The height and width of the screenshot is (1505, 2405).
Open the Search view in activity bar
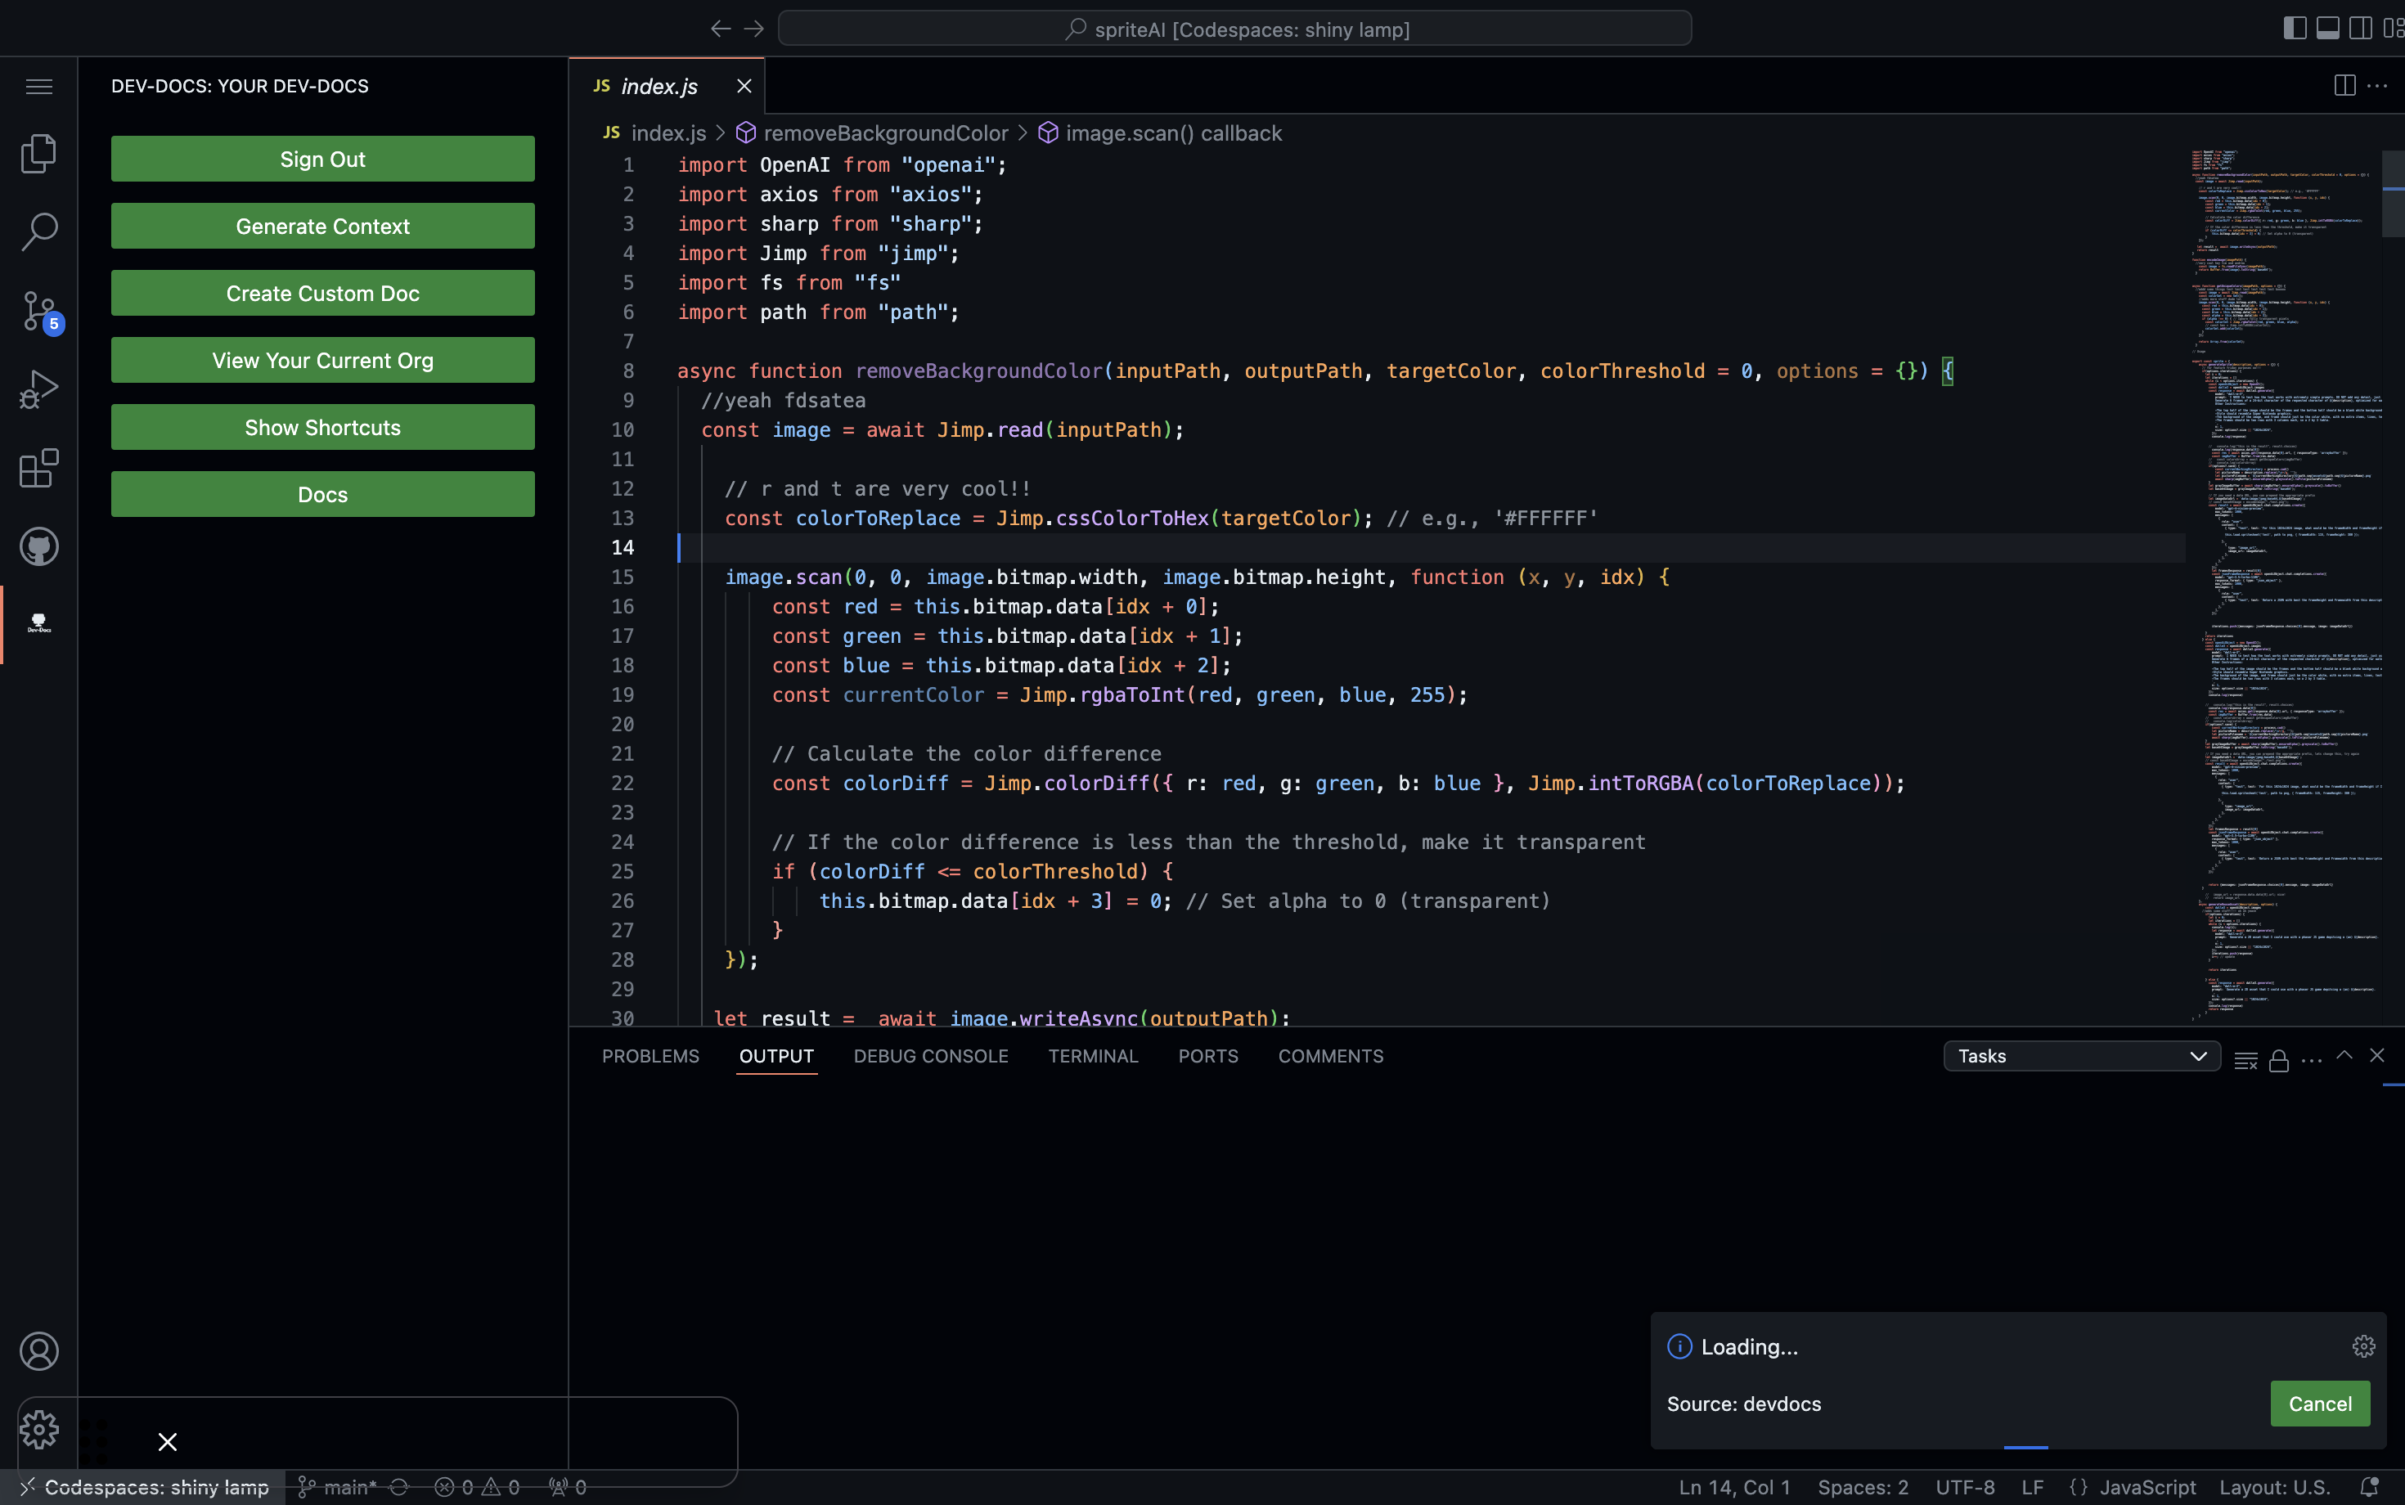point(38,232)
